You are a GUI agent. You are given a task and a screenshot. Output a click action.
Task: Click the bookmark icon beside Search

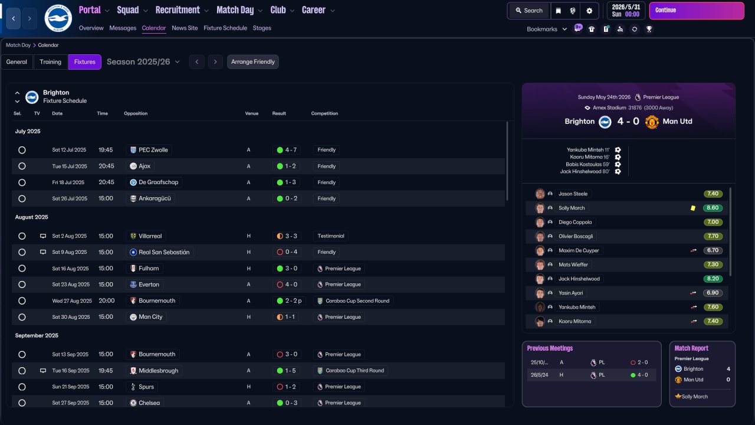pyautogui.click(x=559, y=11)
